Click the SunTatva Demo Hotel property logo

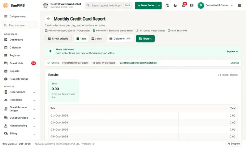(45, 5)
